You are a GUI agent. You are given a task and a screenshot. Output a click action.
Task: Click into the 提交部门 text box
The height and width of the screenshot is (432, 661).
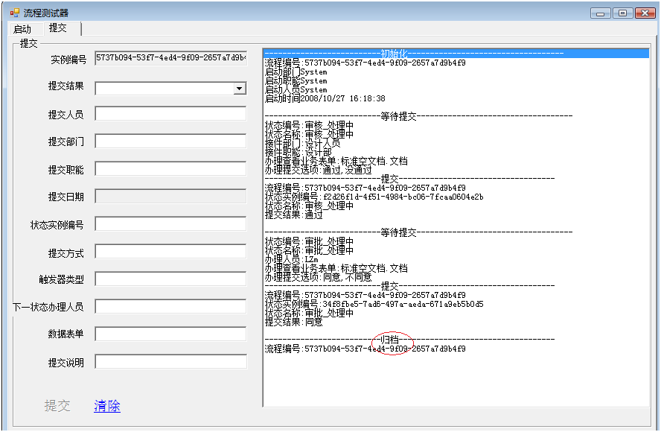pyautogui.click(x=170, y=142)
